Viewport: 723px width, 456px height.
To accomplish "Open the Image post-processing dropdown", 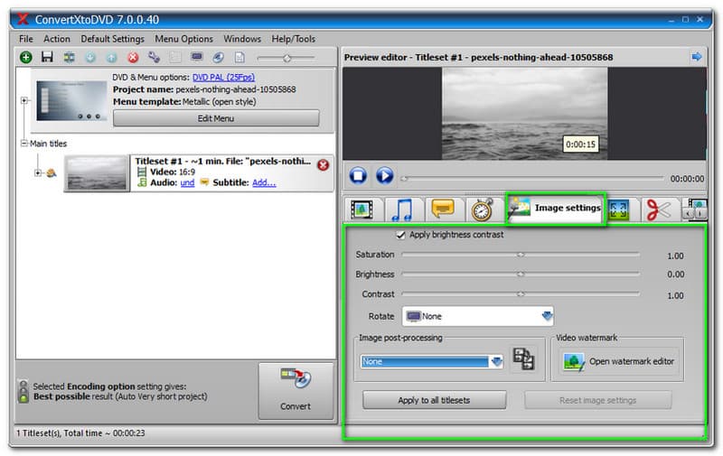I will coord(496,361).
